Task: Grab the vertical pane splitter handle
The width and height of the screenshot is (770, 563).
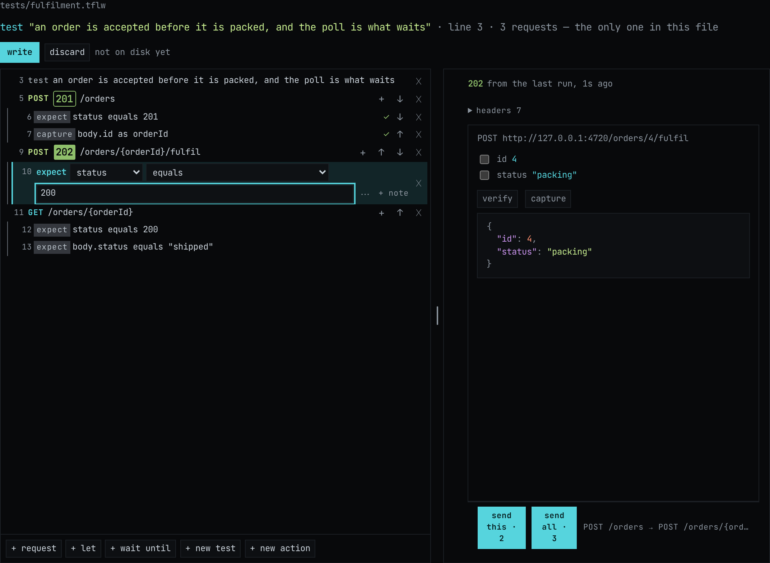Action: (437, 316)
